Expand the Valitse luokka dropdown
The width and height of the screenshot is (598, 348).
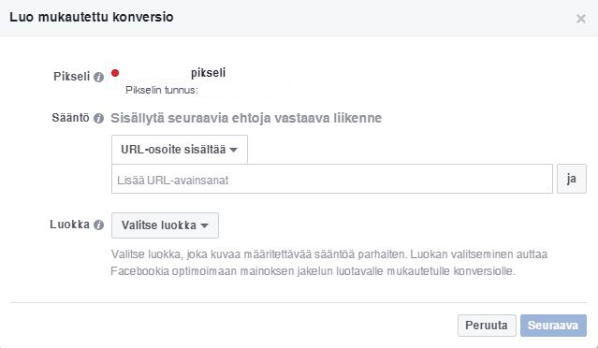click(x=165, y=225)
